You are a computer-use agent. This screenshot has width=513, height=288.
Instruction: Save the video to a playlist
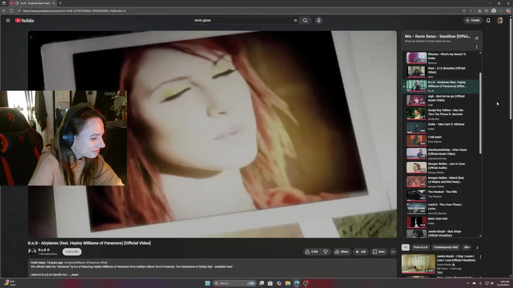[x=379, y=252]
